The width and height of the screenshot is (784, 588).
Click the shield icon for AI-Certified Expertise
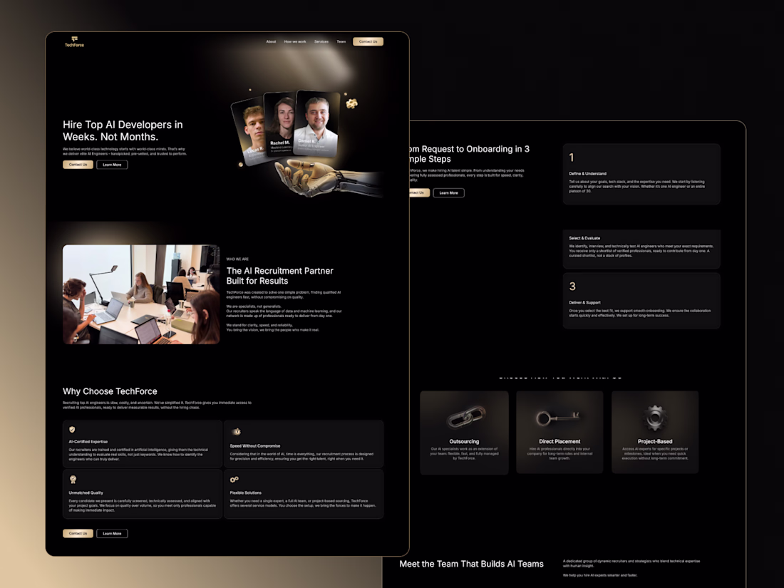point(72,430)
